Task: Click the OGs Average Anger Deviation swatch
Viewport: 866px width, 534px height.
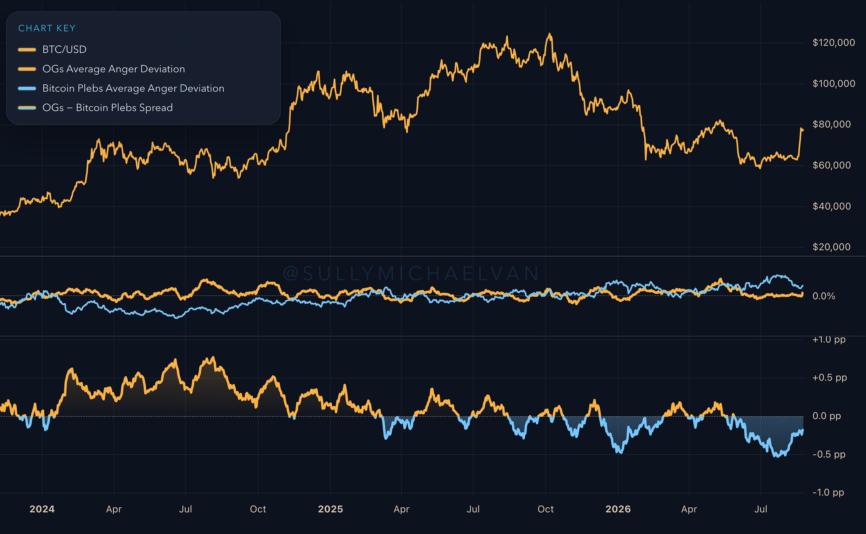Action: point(27,69)
